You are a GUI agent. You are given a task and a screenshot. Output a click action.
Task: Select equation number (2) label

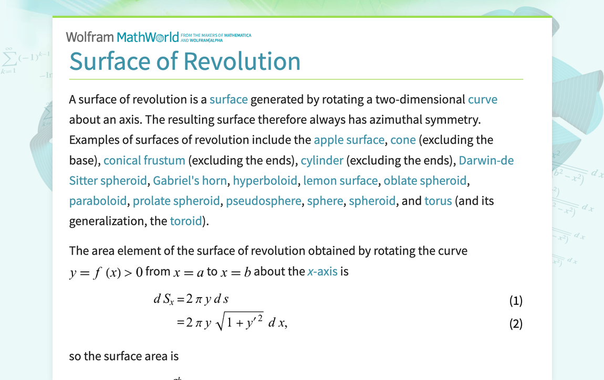pyautogui.click(x=516, y=323)
